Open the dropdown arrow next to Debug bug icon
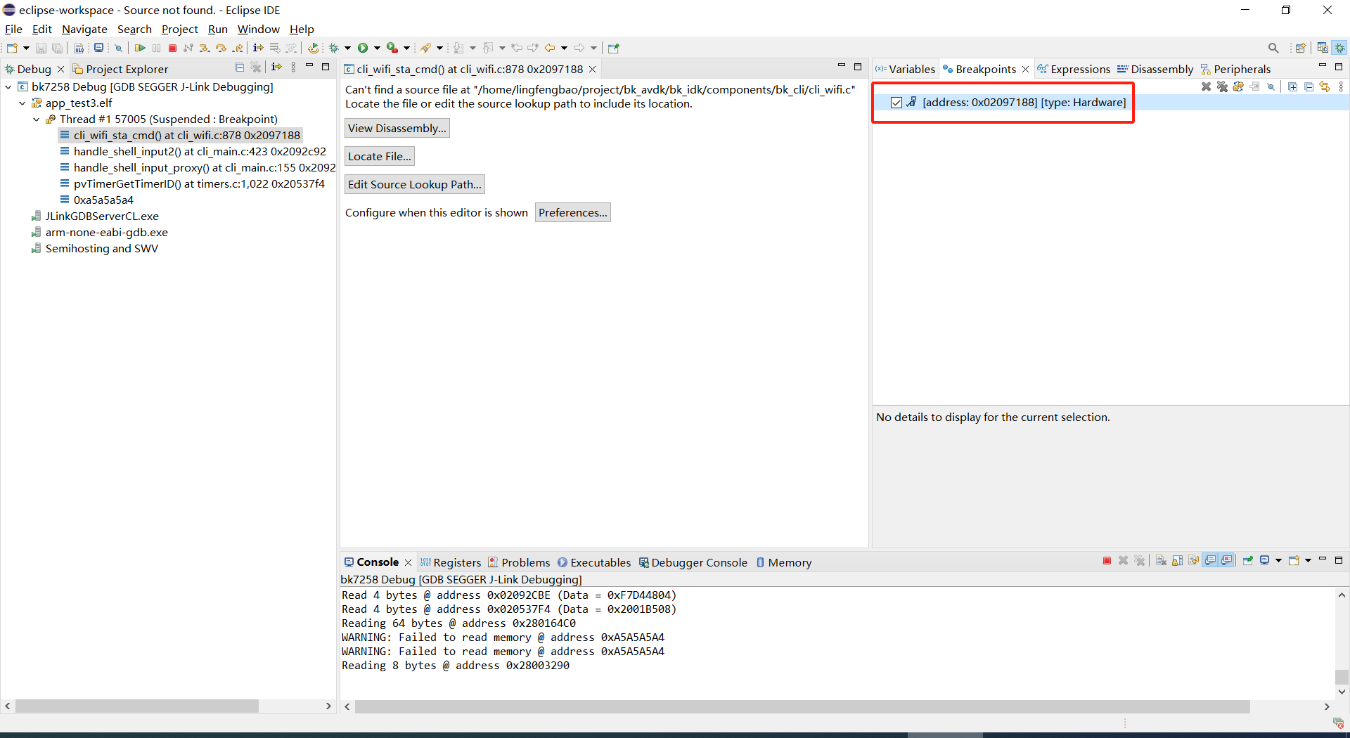Image resolution: width=1350 pixels, height=738 pixels. (x=347, y=48)
